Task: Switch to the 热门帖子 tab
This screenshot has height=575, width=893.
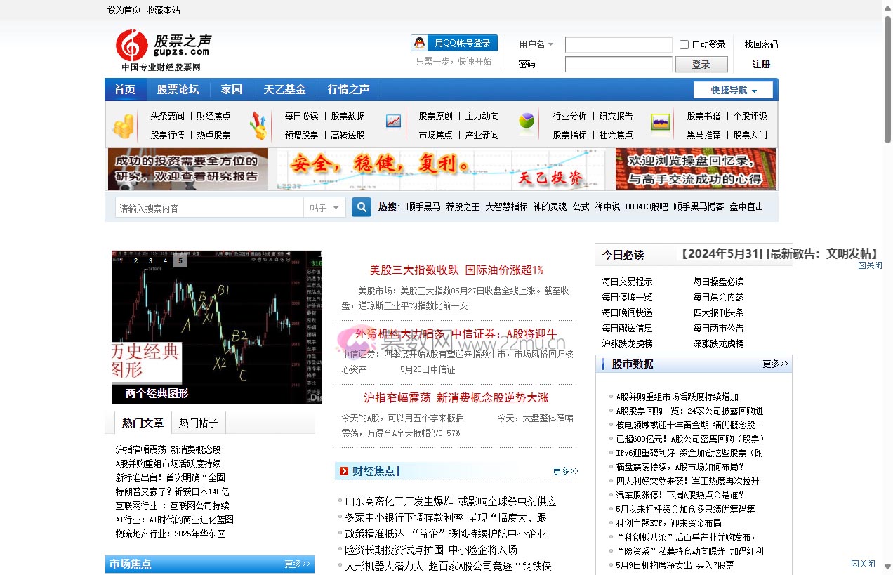Action: coord(198,423)
